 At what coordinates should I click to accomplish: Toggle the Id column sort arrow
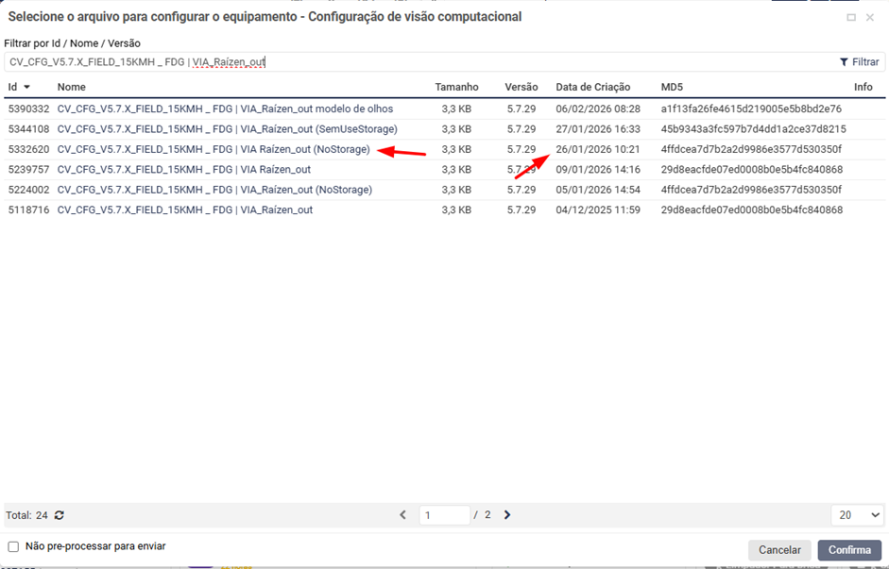tap(26, 87)
